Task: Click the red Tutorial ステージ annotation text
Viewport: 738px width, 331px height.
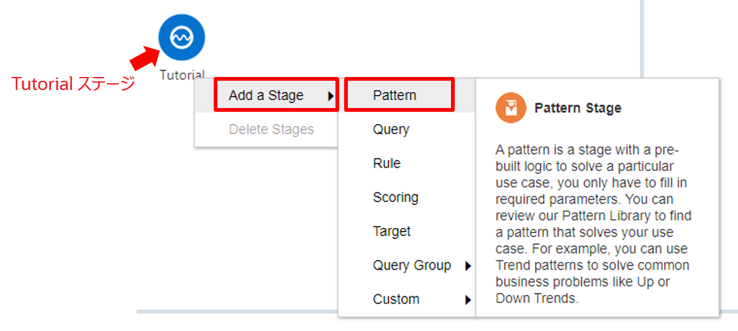Action: [x=74, y=84]
